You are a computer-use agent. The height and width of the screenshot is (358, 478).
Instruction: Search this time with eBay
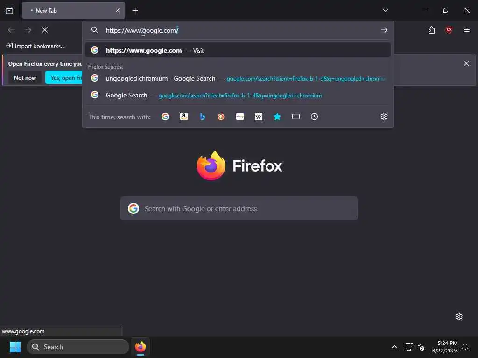pos(240,117)
